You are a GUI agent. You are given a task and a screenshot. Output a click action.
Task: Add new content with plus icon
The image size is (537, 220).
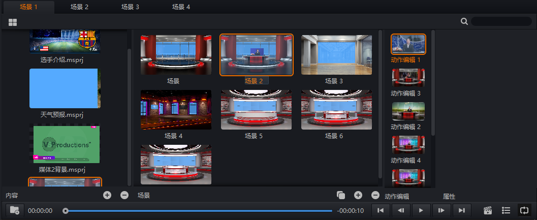pos(107,195)
